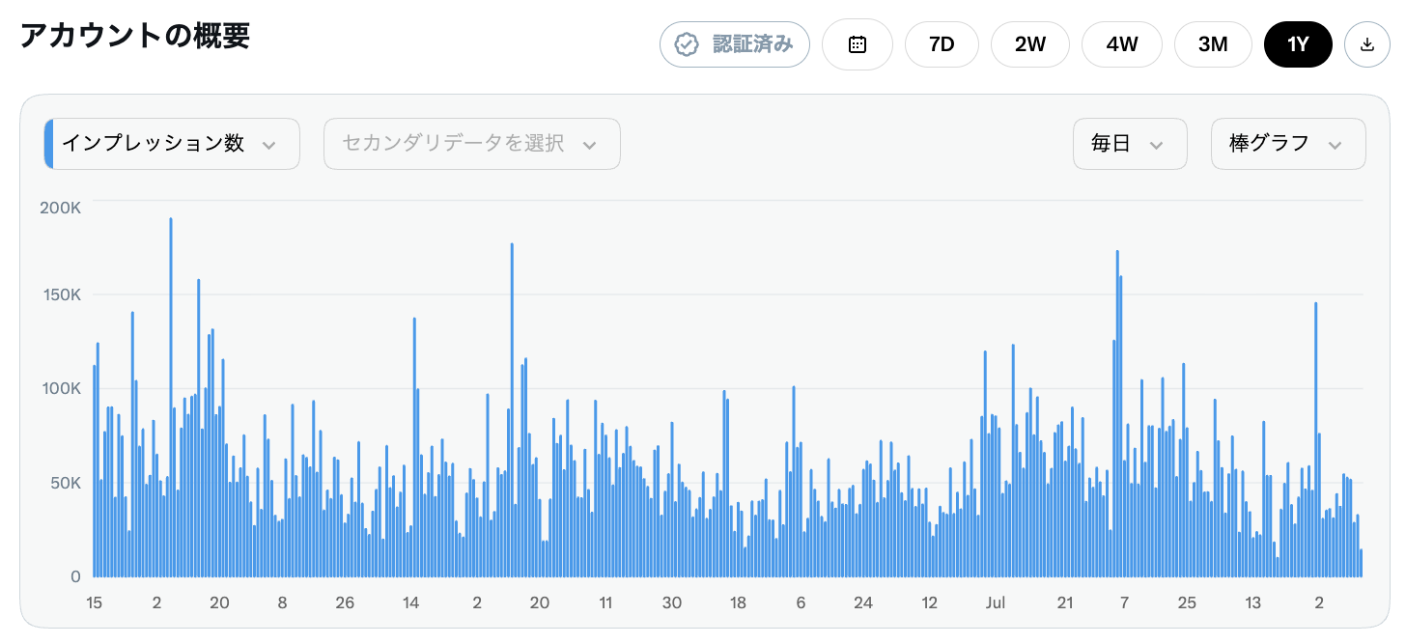Image resolution: width=1406 pixels, height=644 pixels.
Task: Click the tallest bar near 190K
Action: (x=171, y=397)
